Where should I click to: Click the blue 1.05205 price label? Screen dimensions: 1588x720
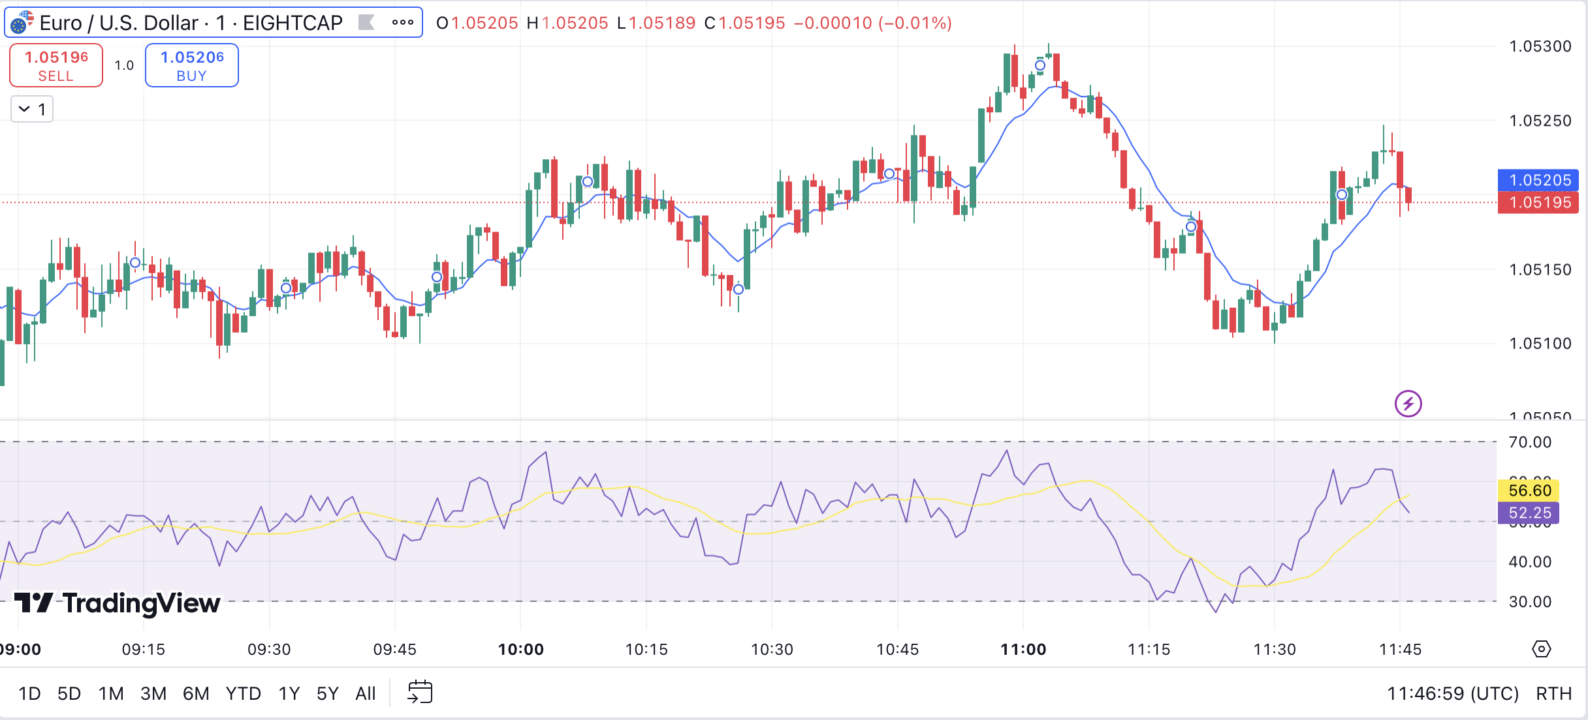pyautogui.click(x=1538, y=180)
